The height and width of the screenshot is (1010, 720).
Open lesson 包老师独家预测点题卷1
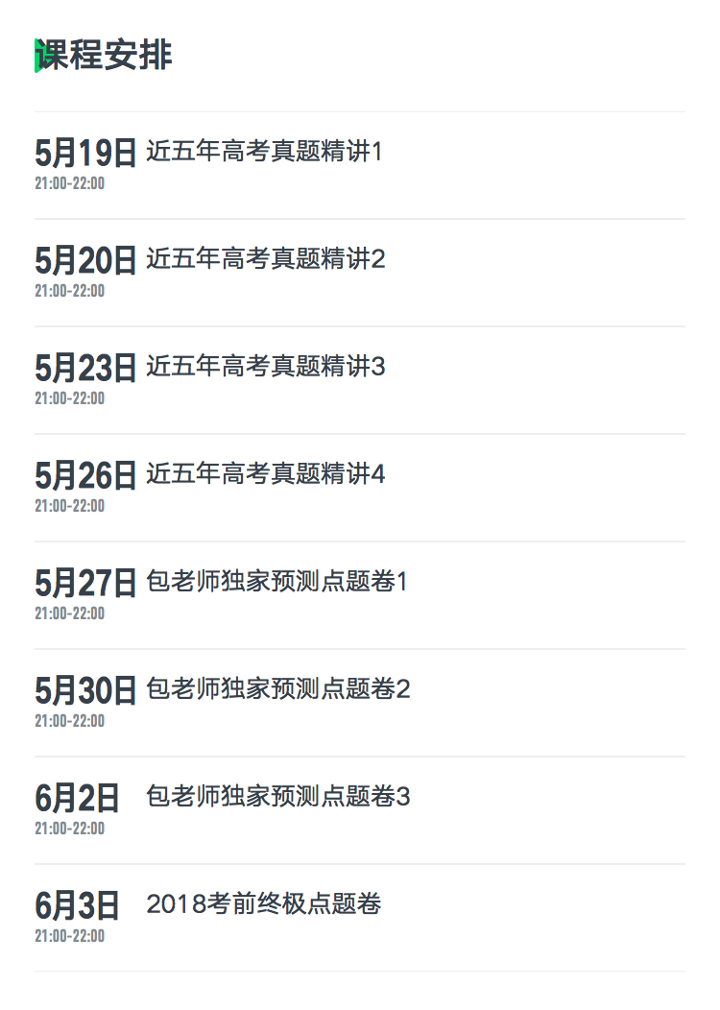[276, 582]
